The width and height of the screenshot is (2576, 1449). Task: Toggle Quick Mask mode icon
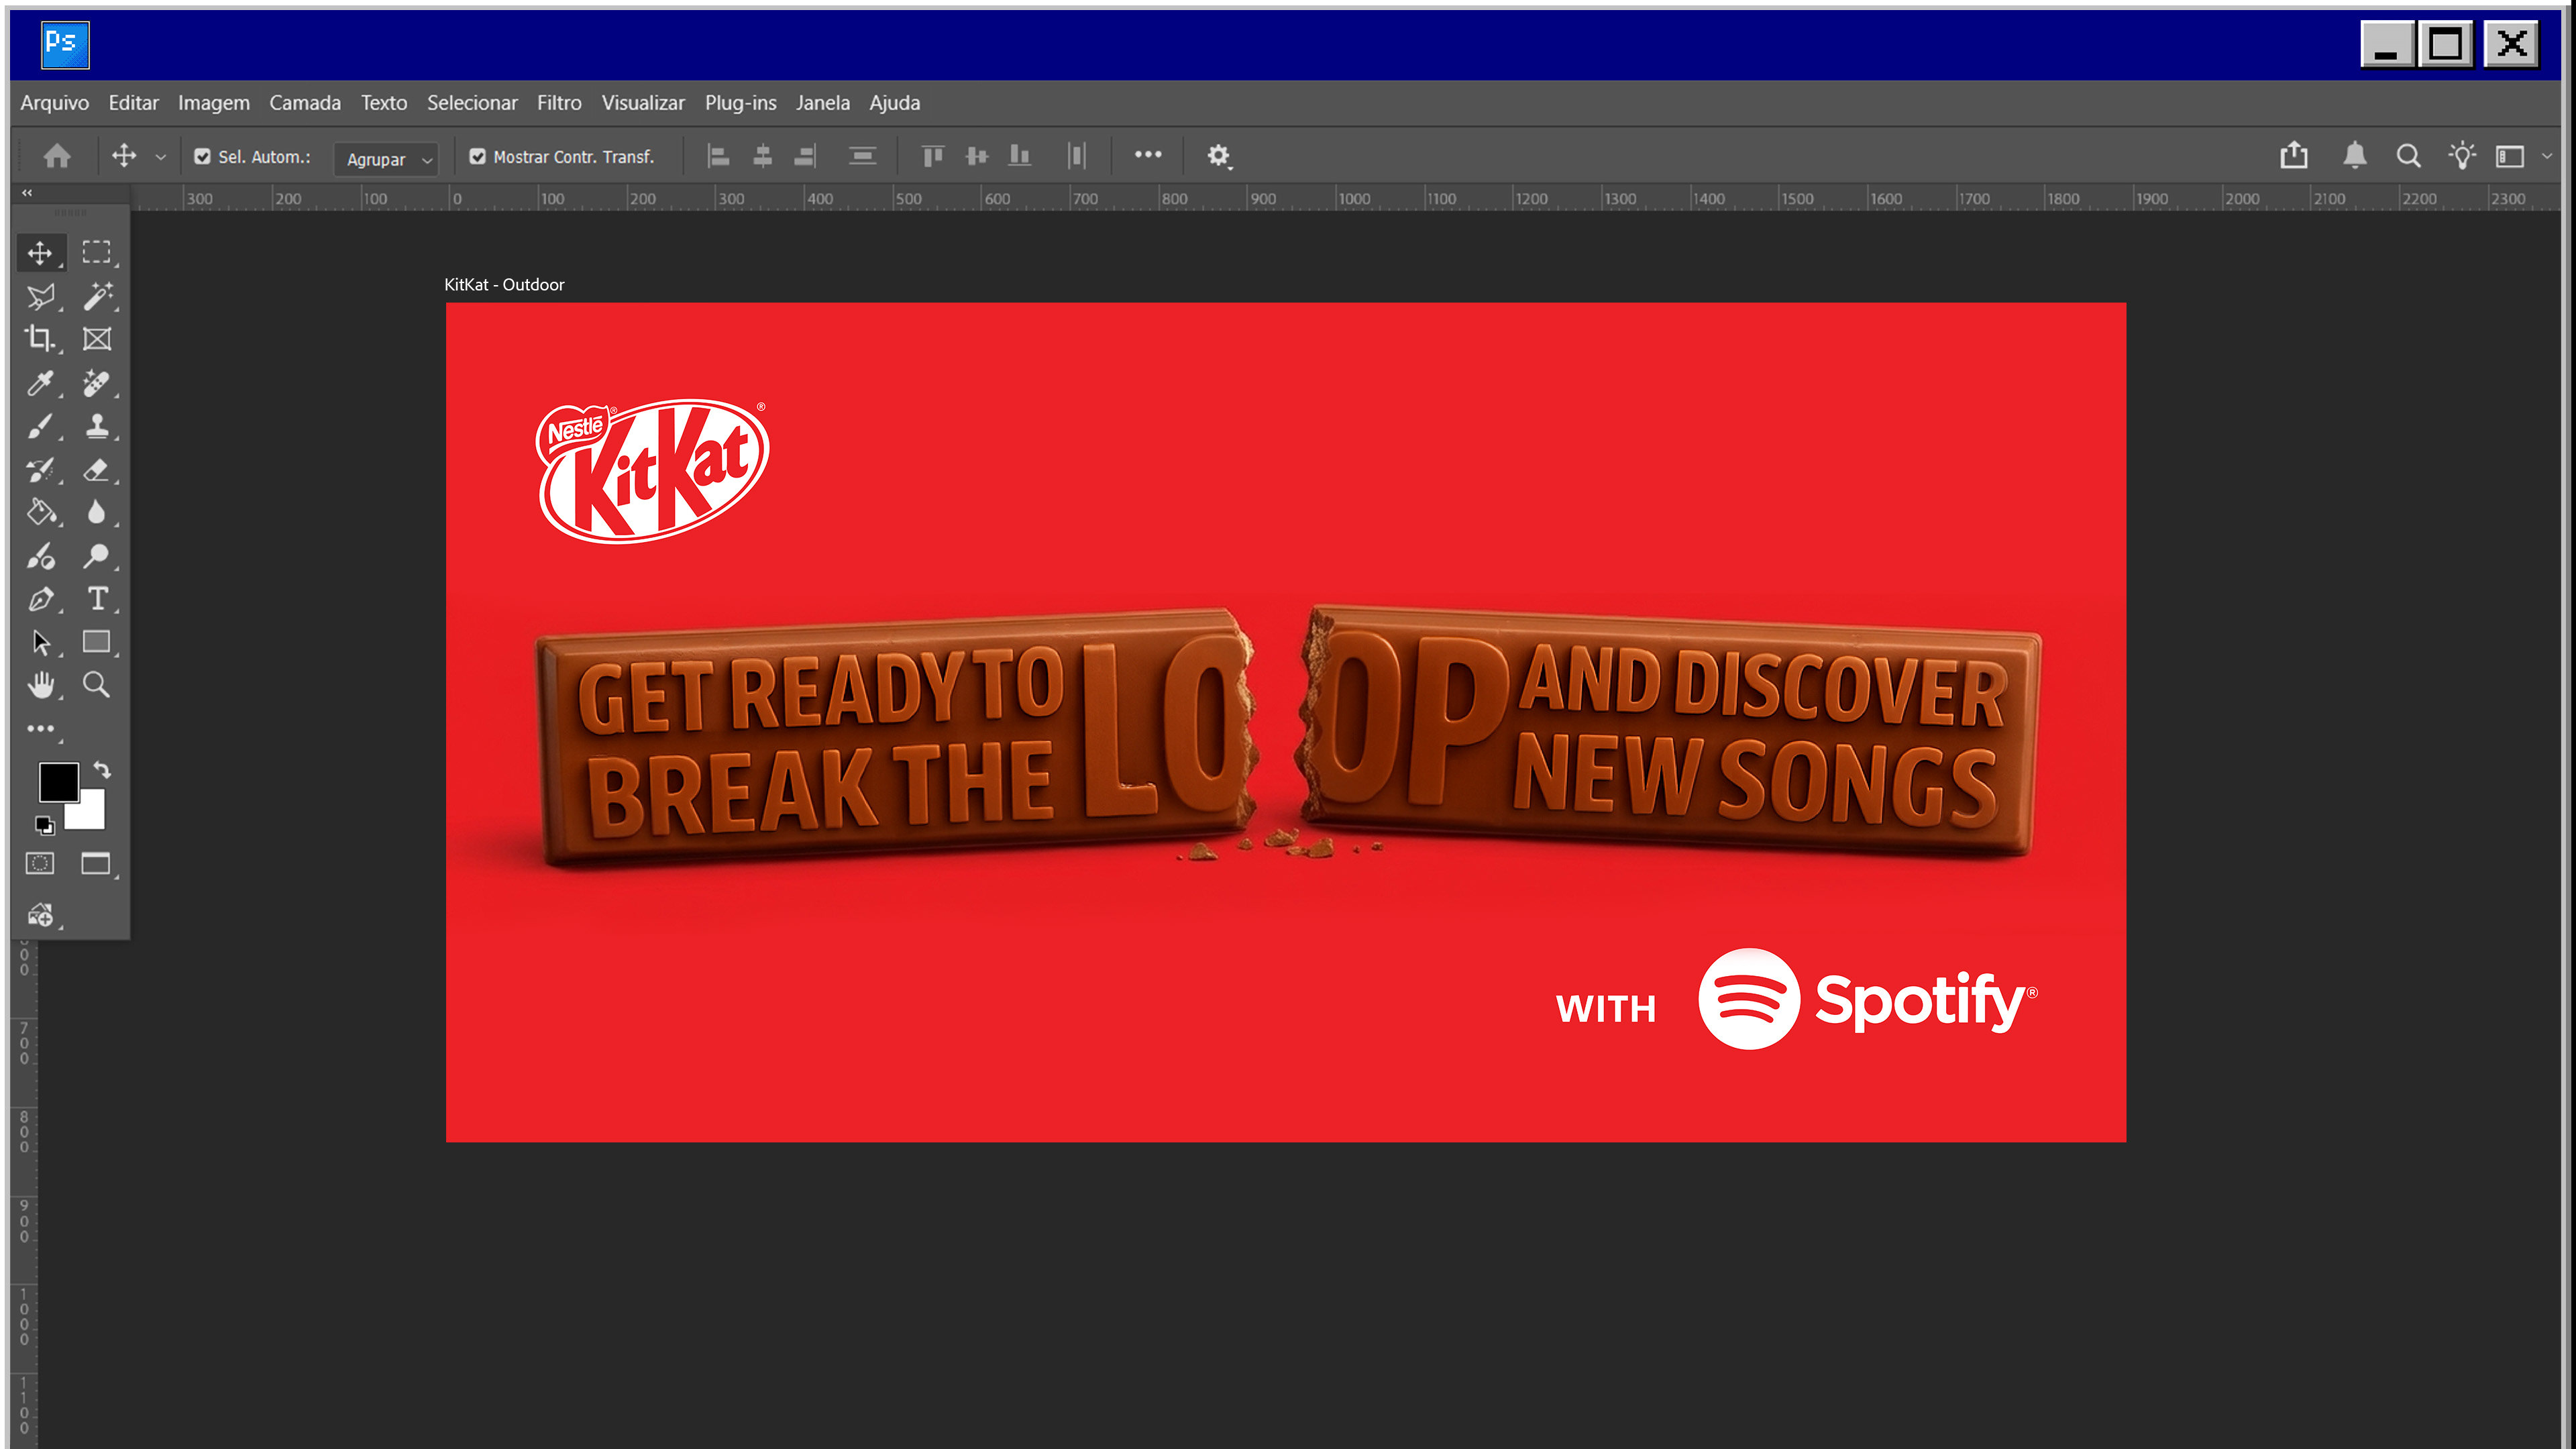point(40,863)
